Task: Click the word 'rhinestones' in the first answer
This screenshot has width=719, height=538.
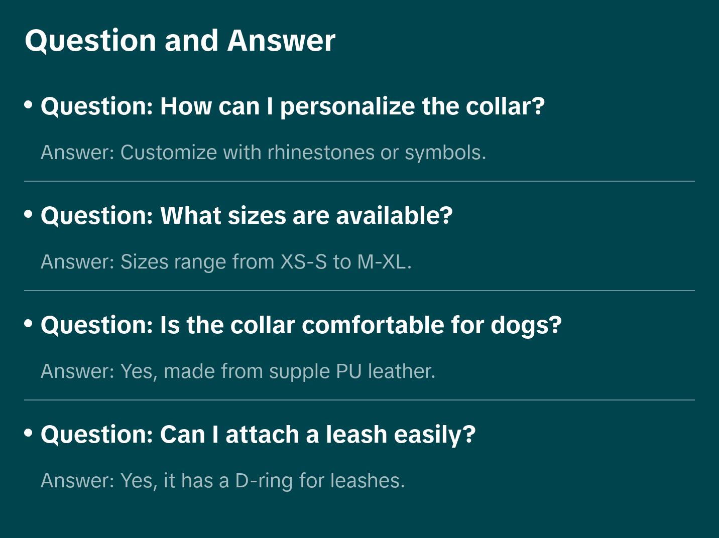Action: (321, 153)
